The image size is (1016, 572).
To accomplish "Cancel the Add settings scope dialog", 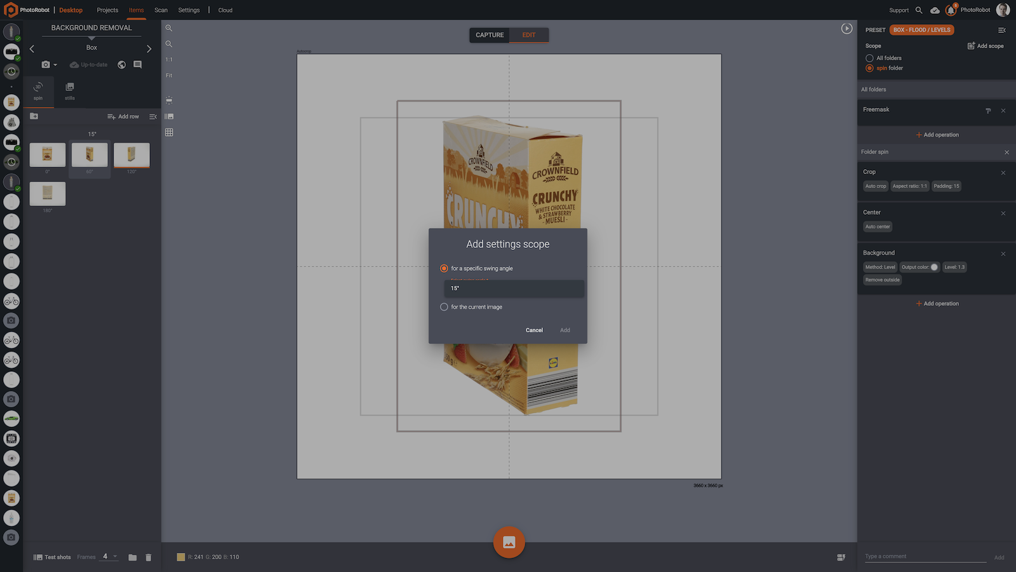I will 534,330.
